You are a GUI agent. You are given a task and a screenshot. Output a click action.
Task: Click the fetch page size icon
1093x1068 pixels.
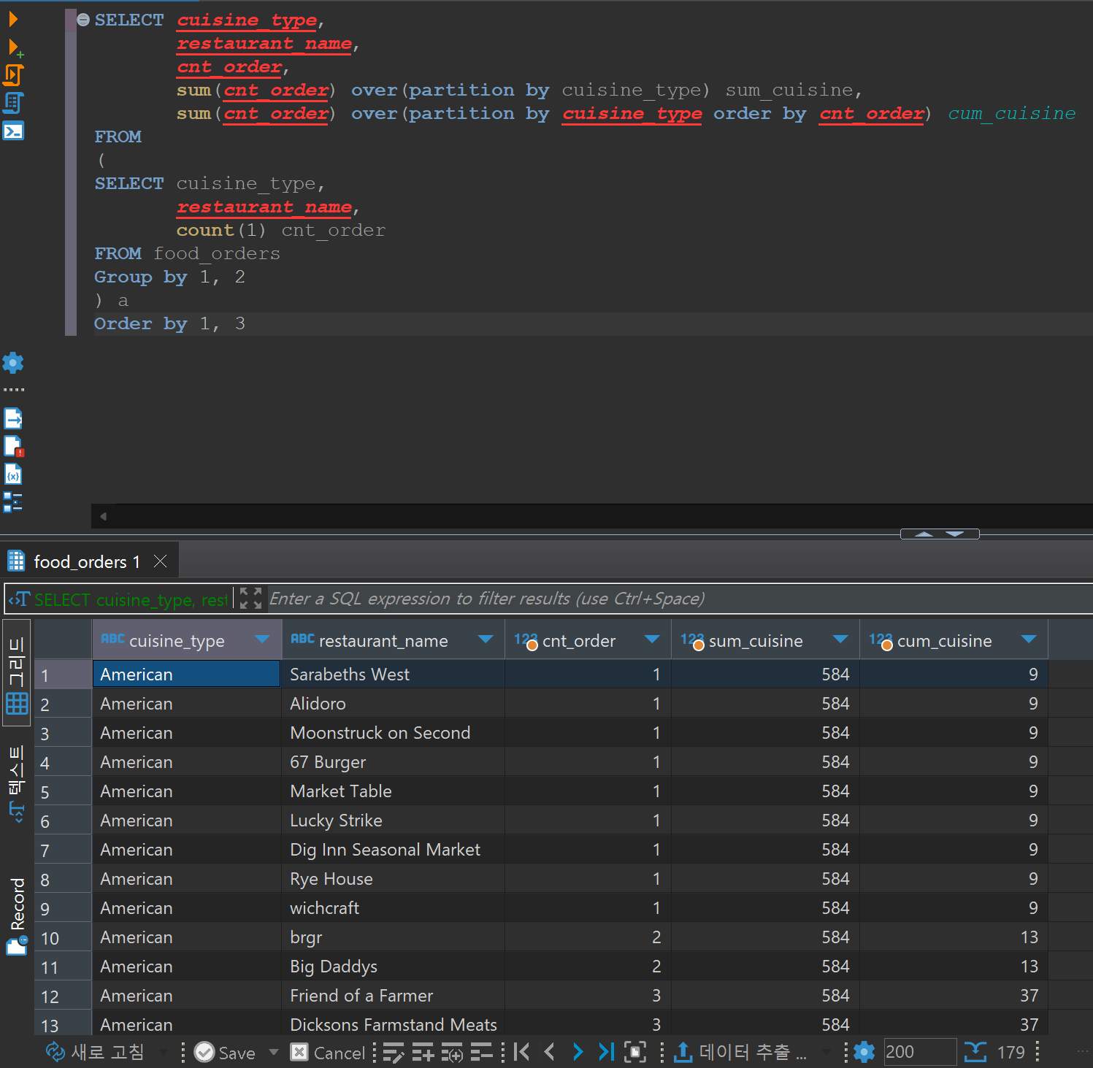634,1052
